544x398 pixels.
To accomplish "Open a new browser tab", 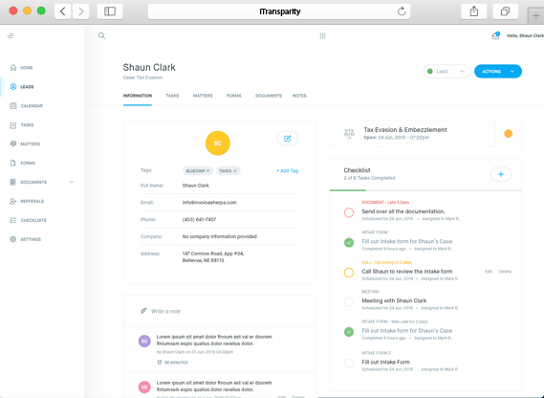I will point(536,16).
